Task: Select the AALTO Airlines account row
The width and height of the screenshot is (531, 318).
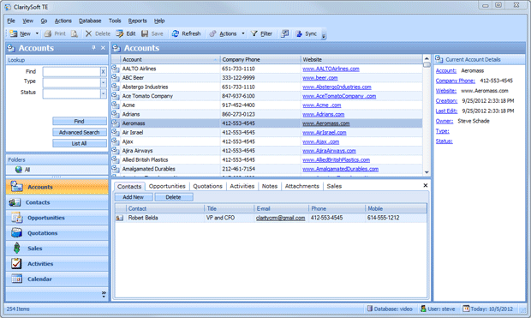Action: pyautogui.click(x=267, y=69)
